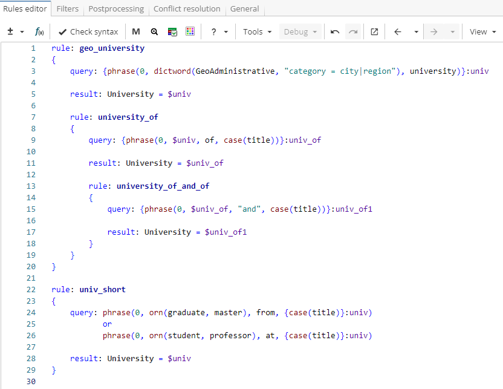Click the calendar checkmark toolbar icon
Screen dimensions: 503x389
[172, 31]
